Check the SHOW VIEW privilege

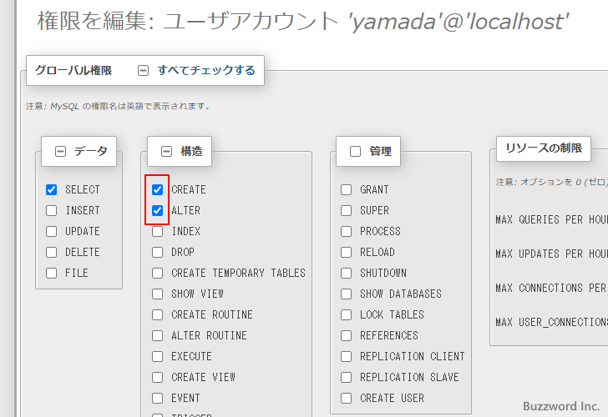pos(157,294)
